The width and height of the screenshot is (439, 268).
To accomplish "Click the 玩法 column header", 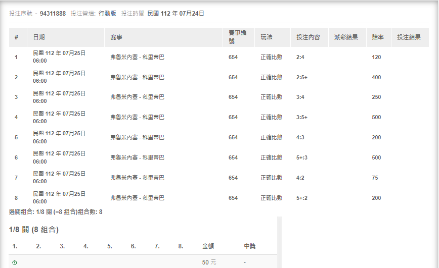I will [267, 37].
